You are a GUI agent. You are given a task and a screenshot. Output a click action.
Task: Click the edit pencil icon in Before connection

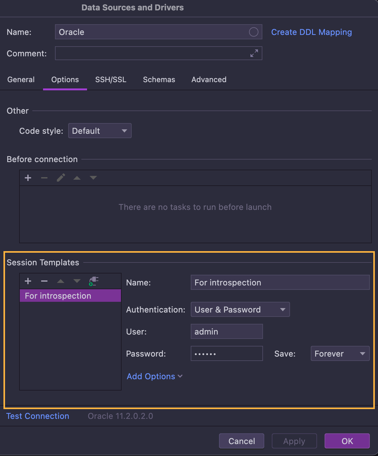(x=61, y=178)
